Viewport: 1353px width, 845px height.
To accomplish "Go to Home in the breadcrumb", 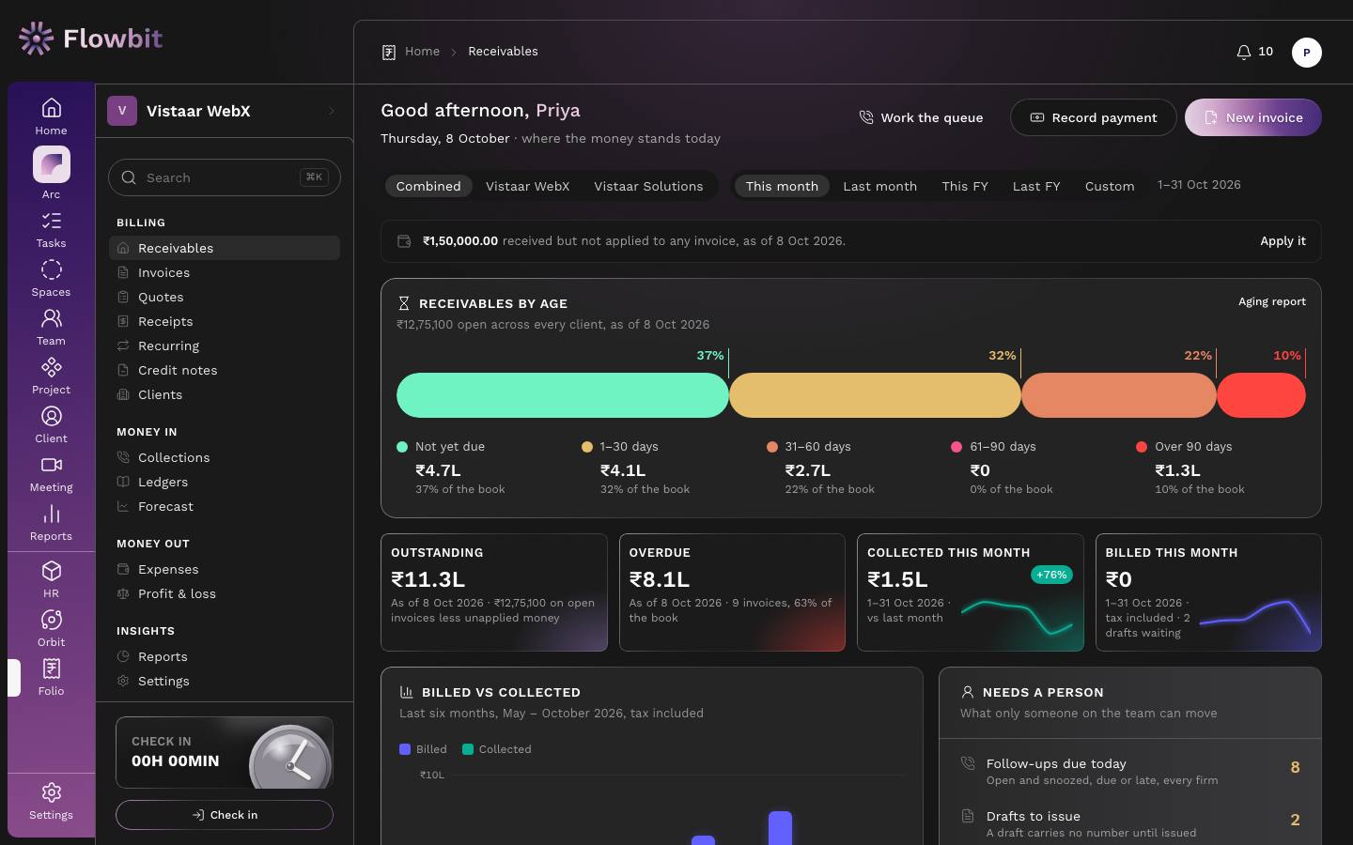I will [423, 52].
